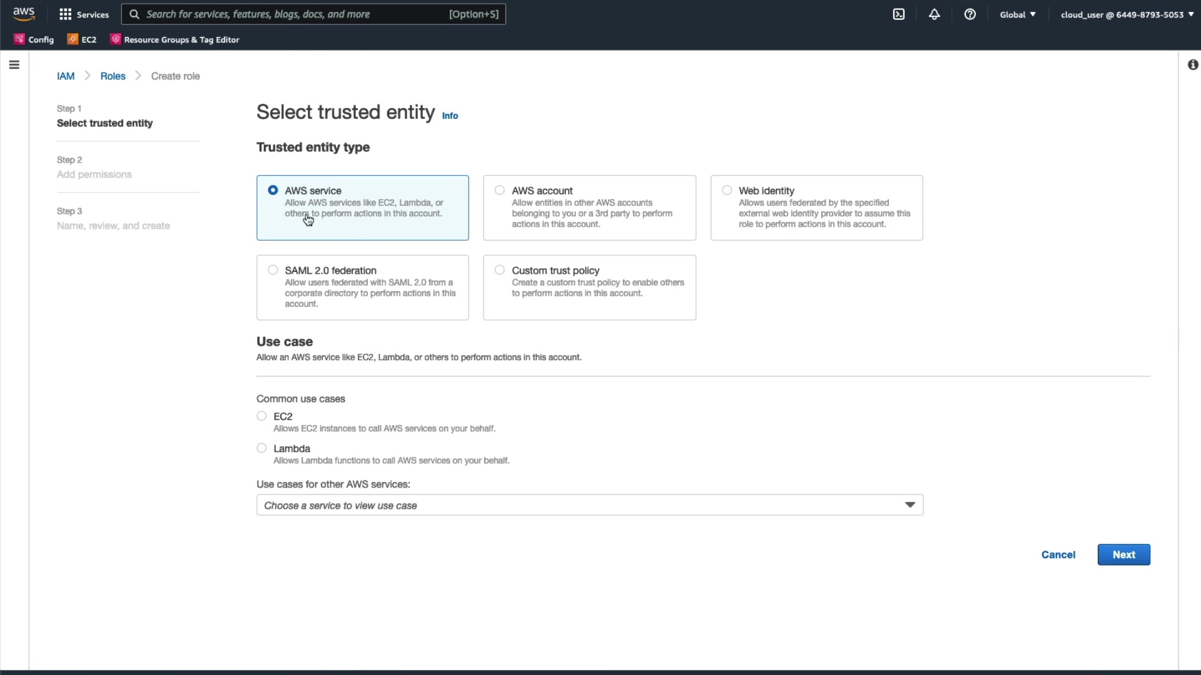Choose the Lambda use case radio

click(261, 448)
